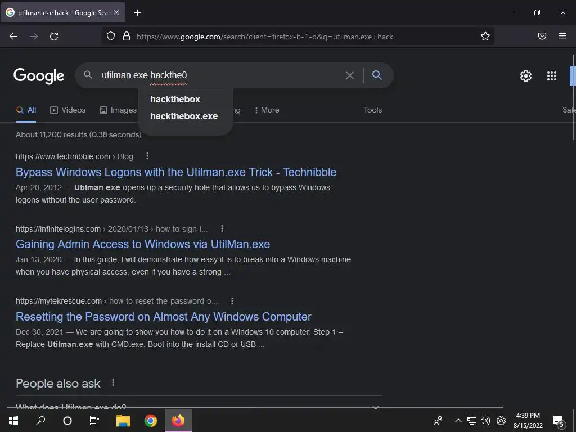Open the Google apps grid

[x=552, y=76]
